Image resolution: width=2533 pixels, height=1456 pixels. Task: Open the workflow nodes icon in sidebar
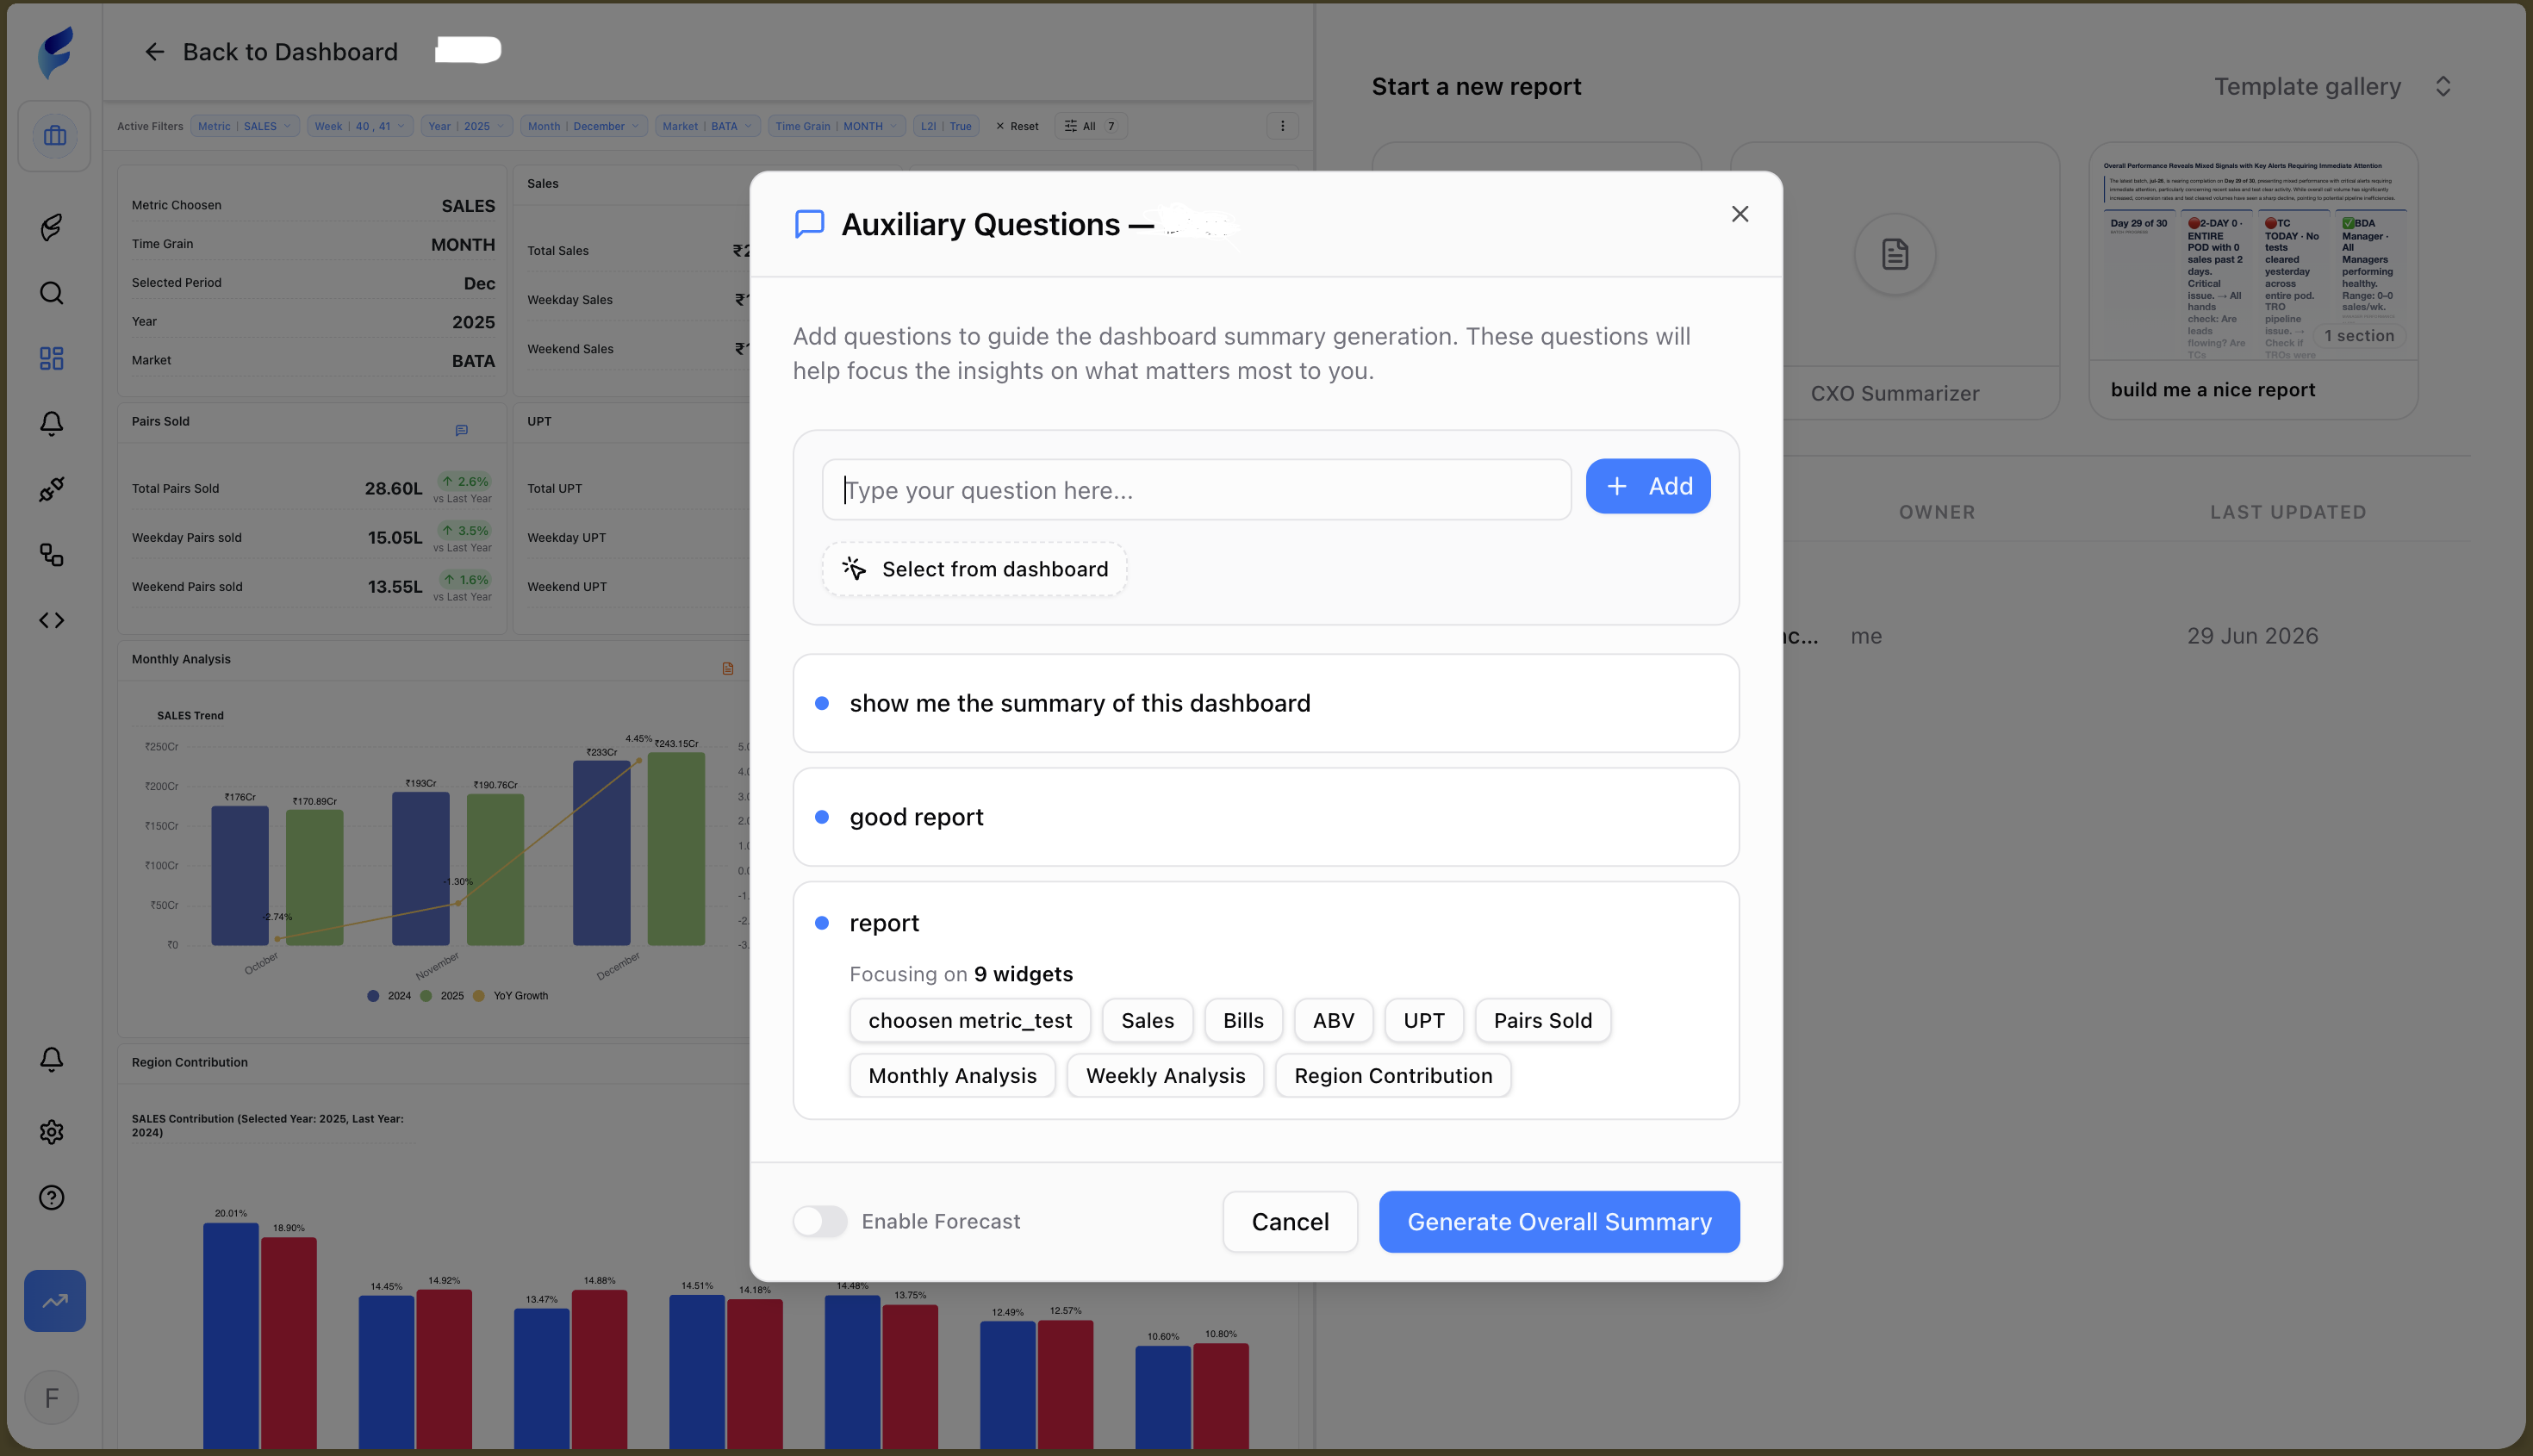pos(52,555)
